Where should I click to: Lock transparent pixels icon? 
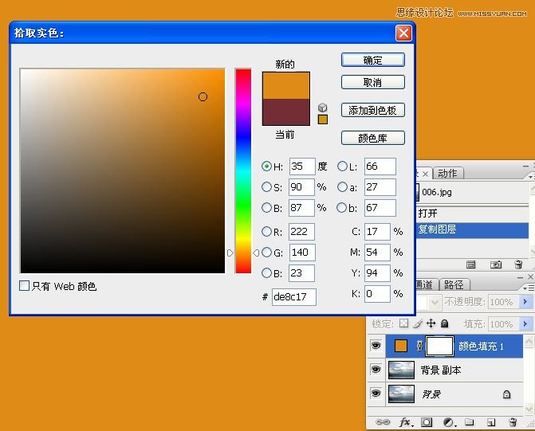[403, 323]
